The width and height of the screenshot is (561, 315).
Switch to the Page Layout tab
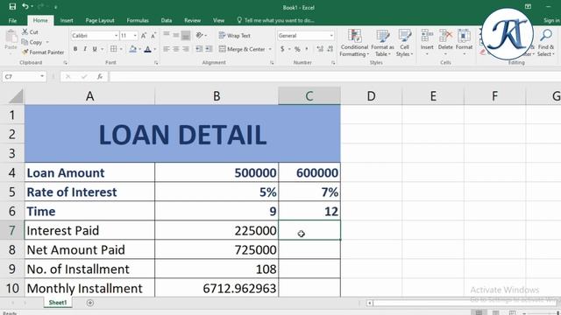coord(100,20)
